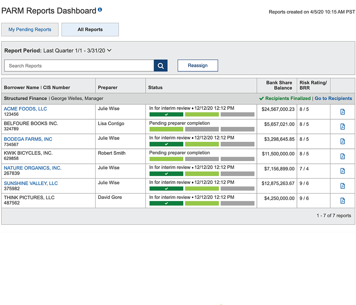Click the Search Reports input field
The width and height of the screenshot is (356, 305).
tap(79, 66)
